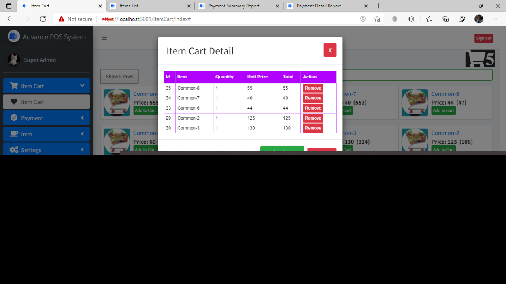Remove Common-7 from the cart
This screenshot has width=506, height=284.
click(x=313, y=98)
